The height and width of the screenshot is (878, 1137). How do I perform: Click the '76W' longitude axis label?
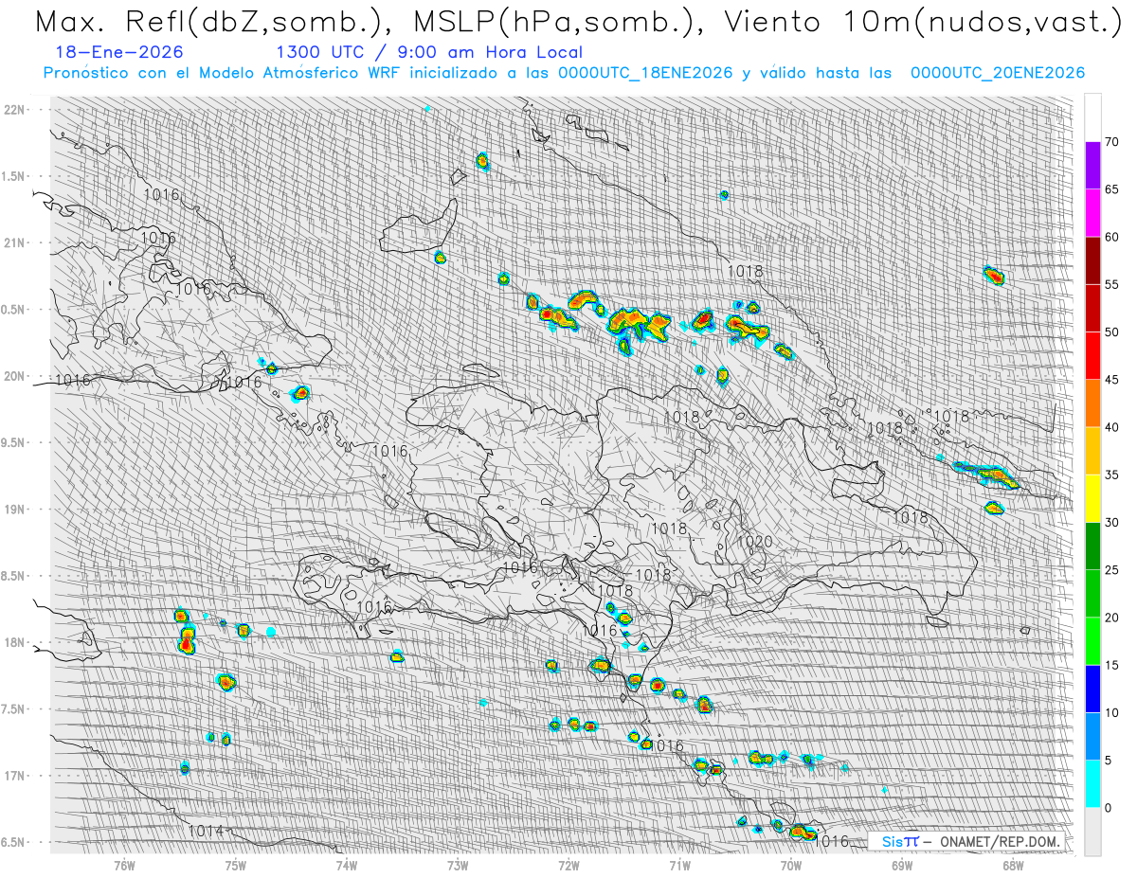[124, 865]
